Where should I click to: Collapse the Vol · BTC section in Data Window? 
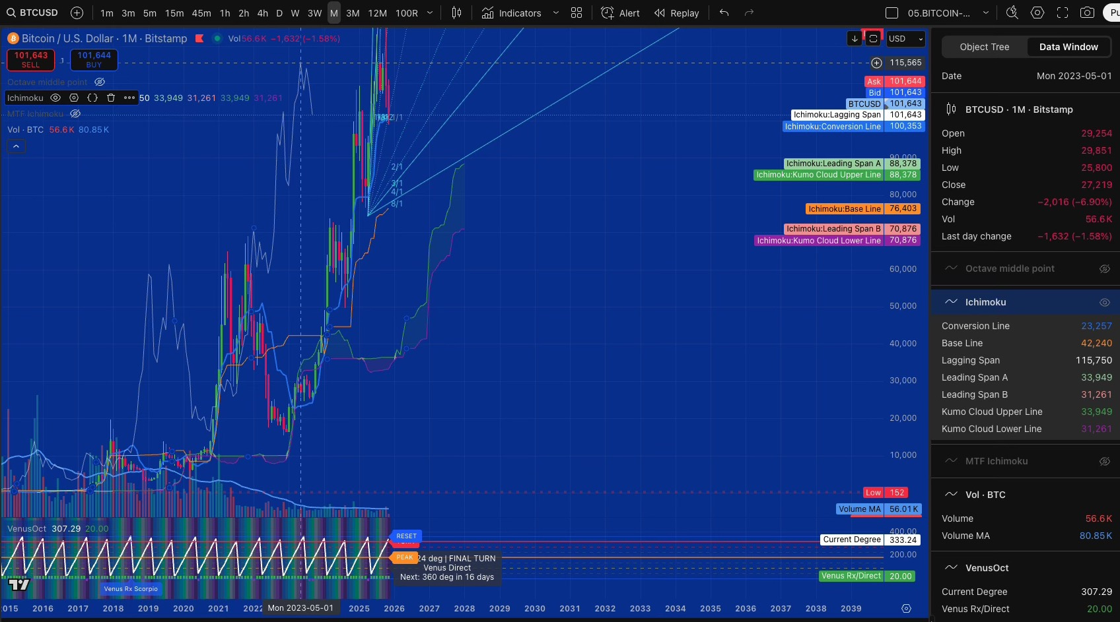(951, 494)
